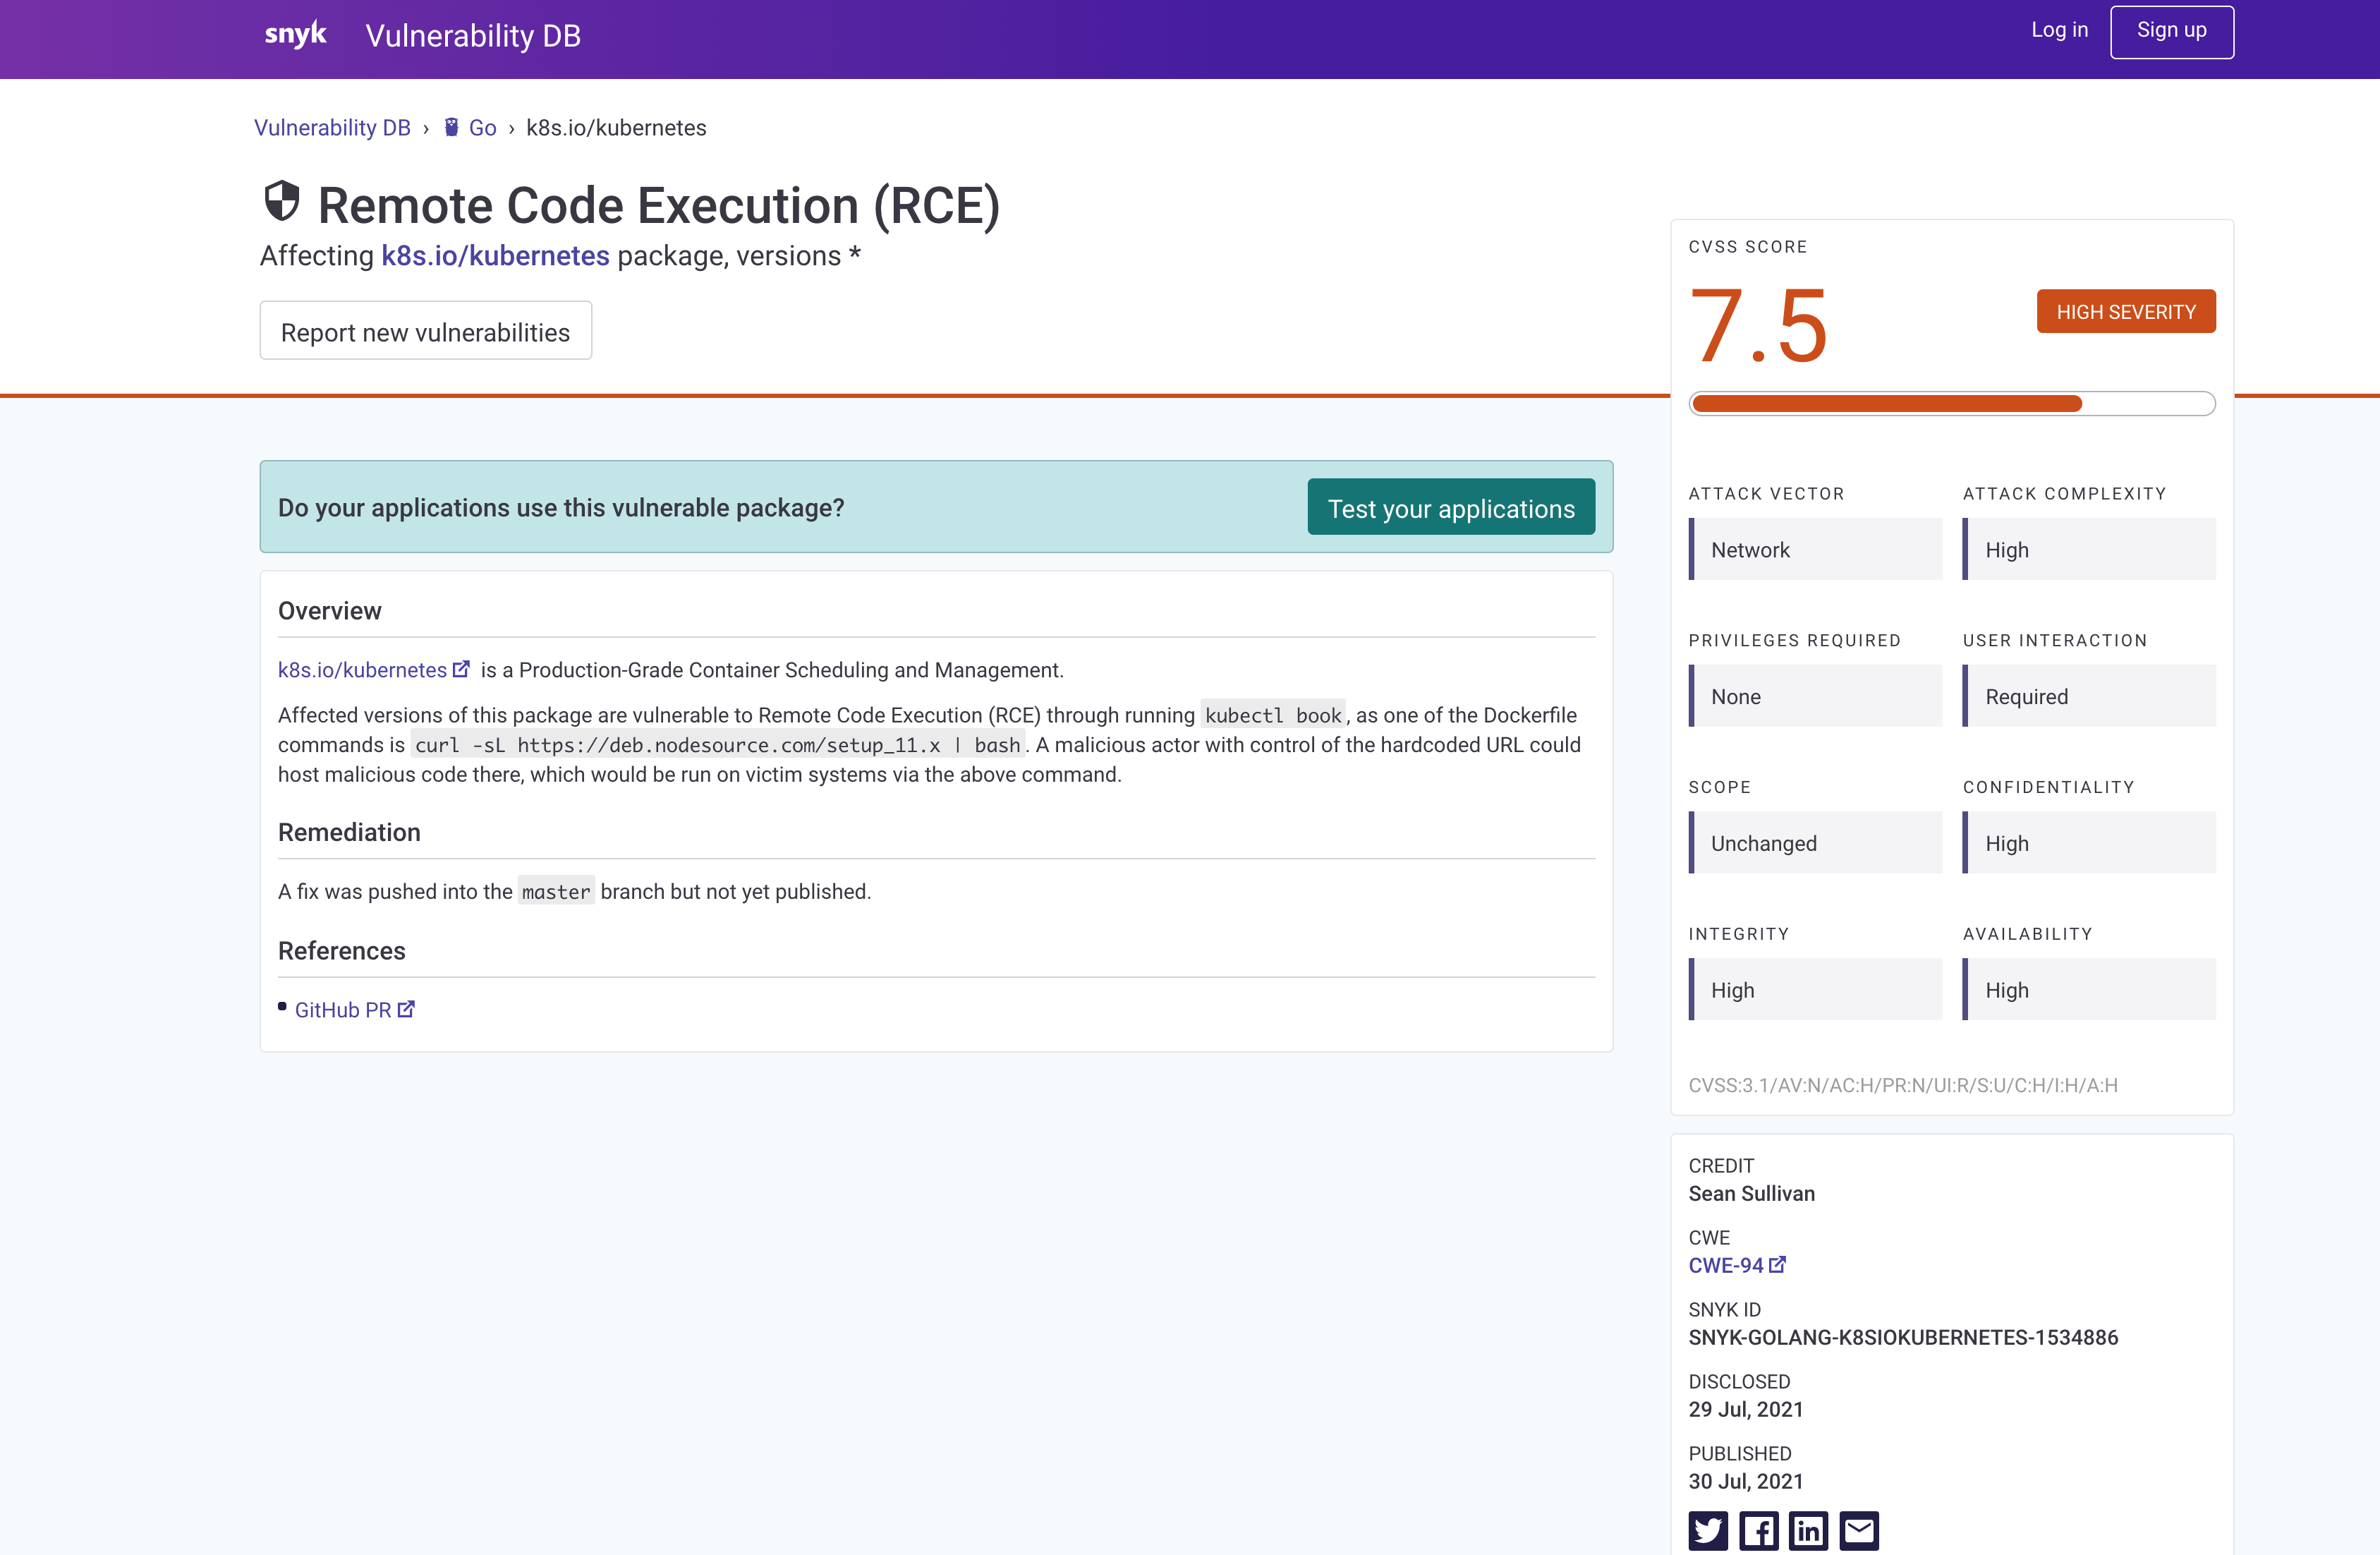The height and width of the screenshot is (1555, 2380).
Task: Click Confidentiality value High
Action: (x=2089, y=843)
